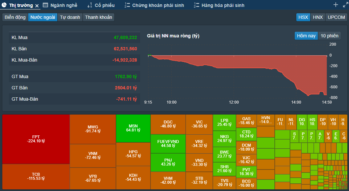
Task: Select the Tự doanh filter
Action: 70,17
